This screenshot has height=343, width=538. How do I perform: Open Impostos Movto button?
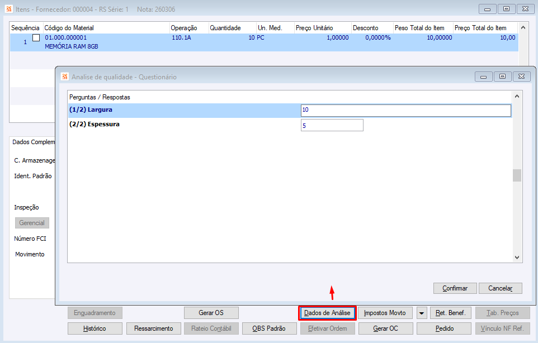(x=385, y=313)
